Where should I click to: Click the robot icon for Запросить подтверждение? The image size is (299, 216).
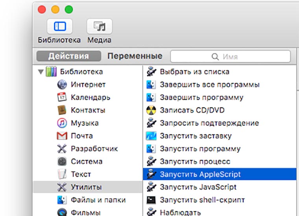click(x=151, y=123)
